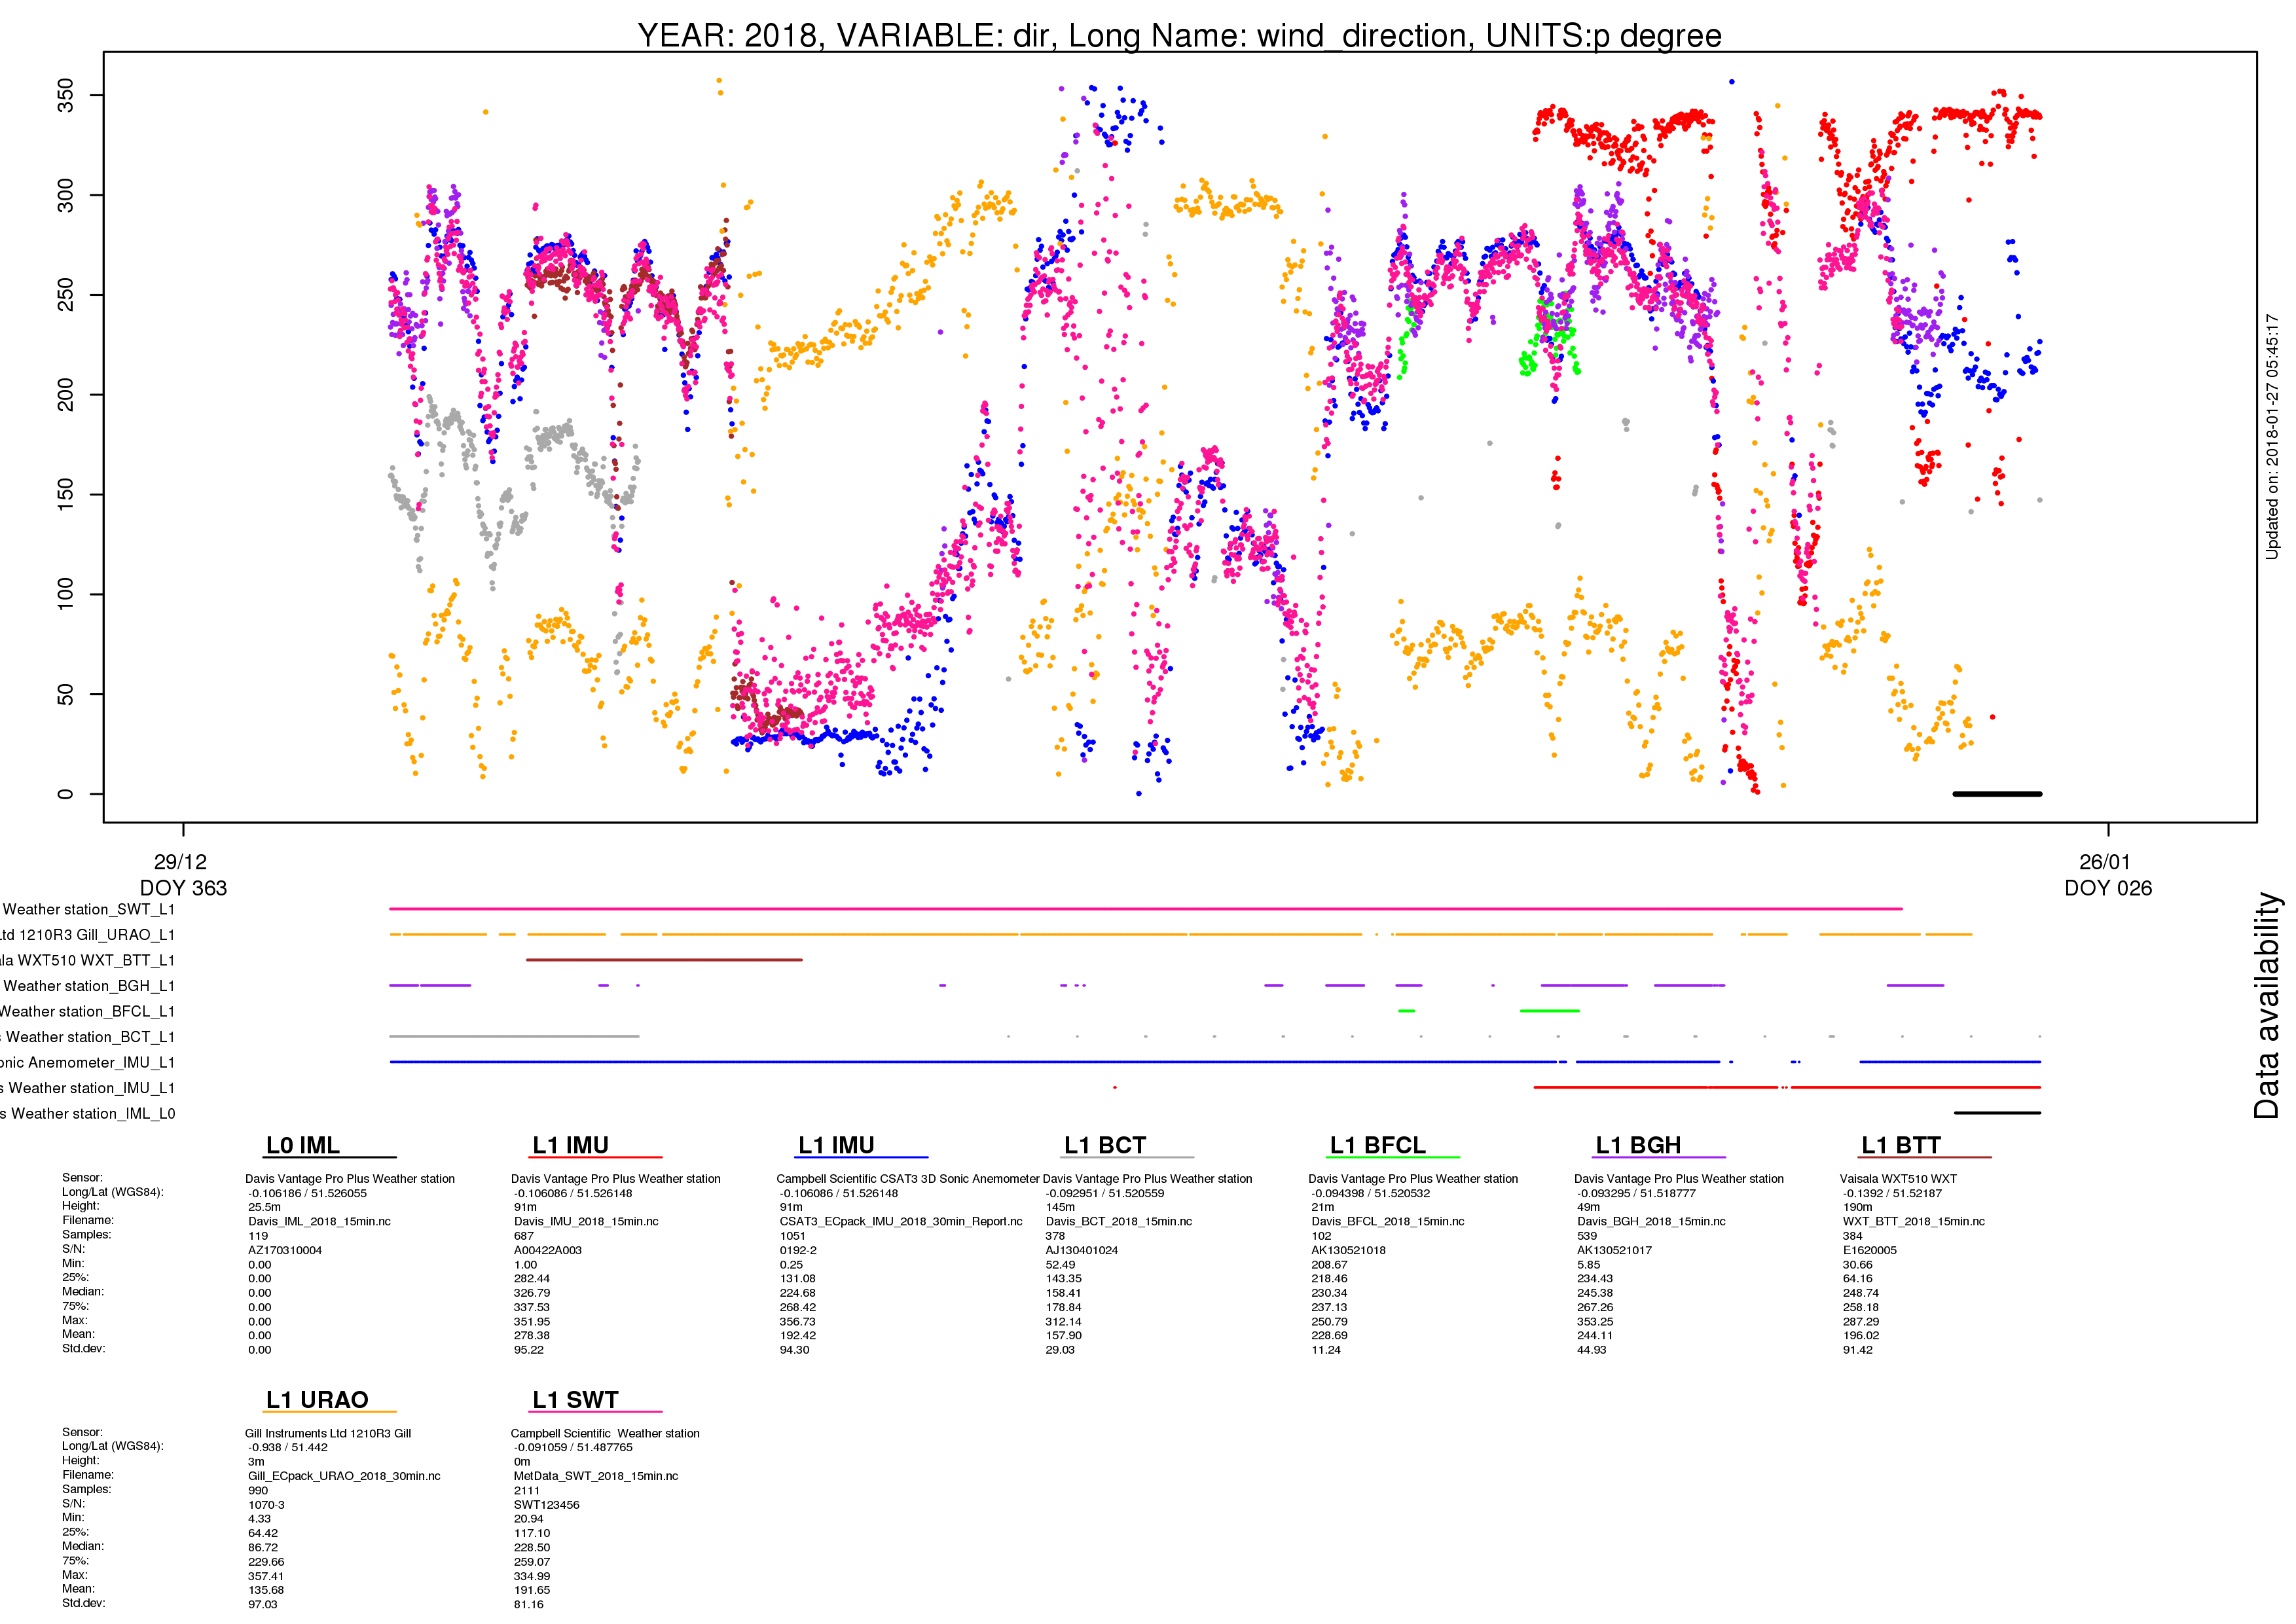Select the 'L1 BFCL' legend heading
Image resolution: width=2296 pixels, height=1624 pixels.
tap(1377, 1145)
